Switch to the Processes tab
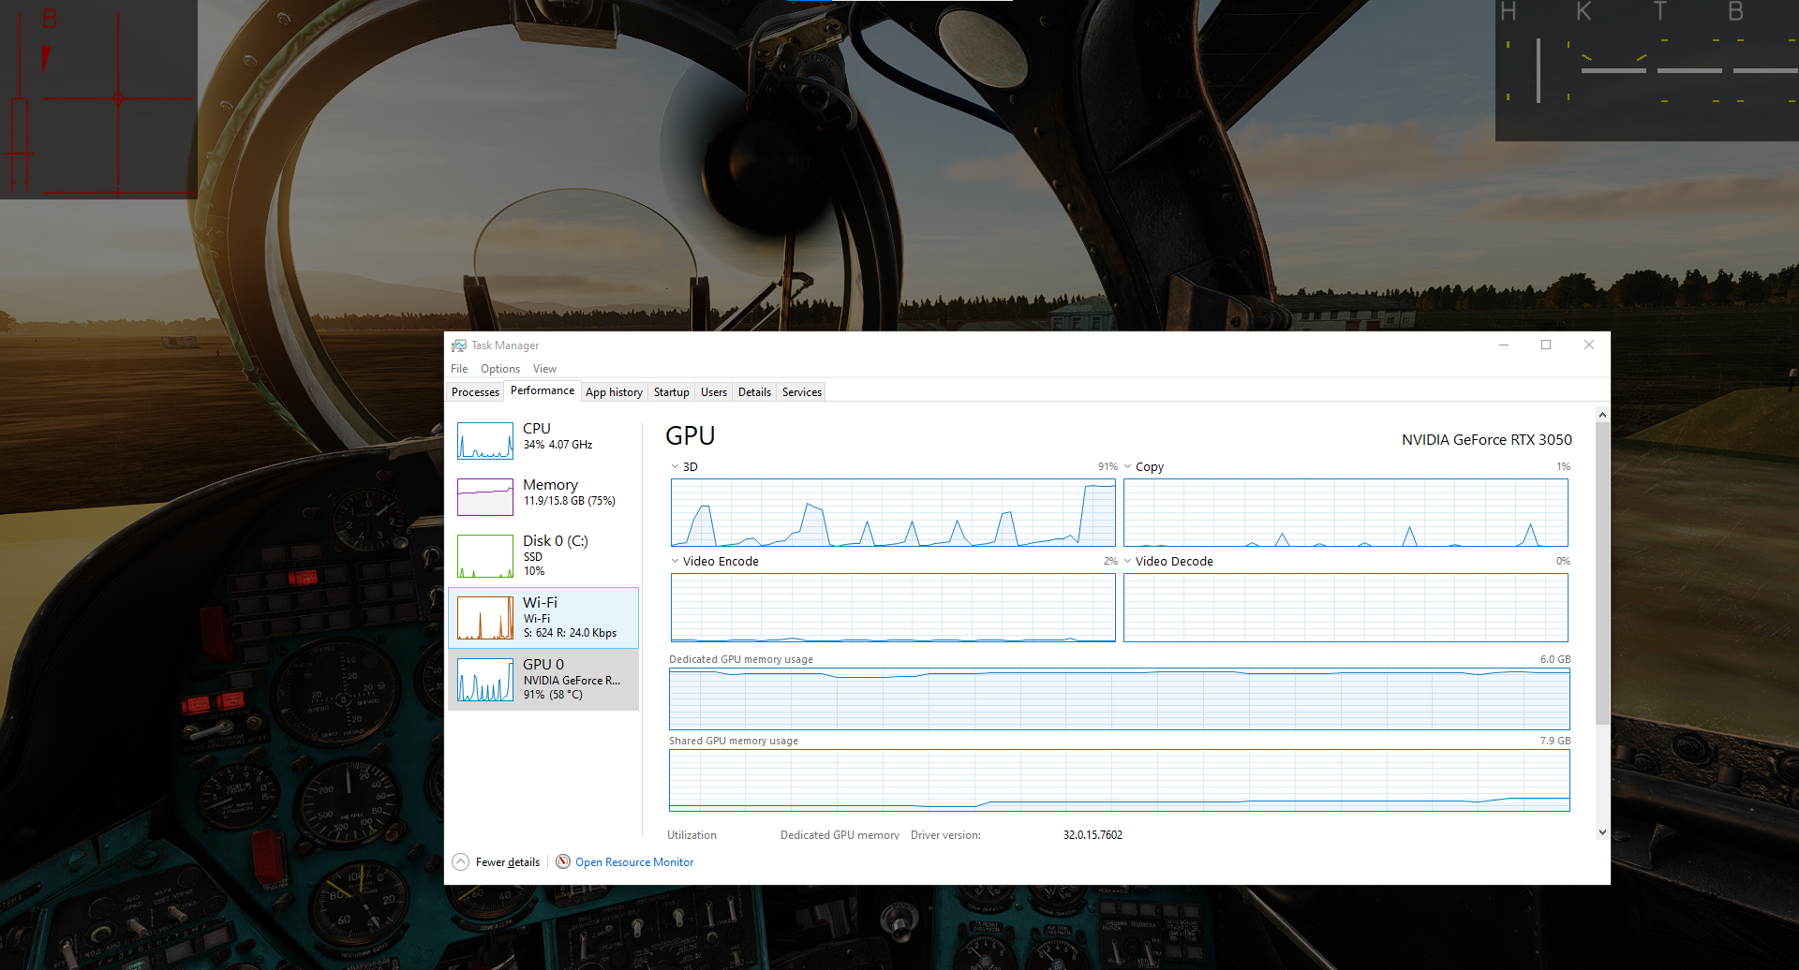This screenshot has width=1799, height=970. point(475,392)
